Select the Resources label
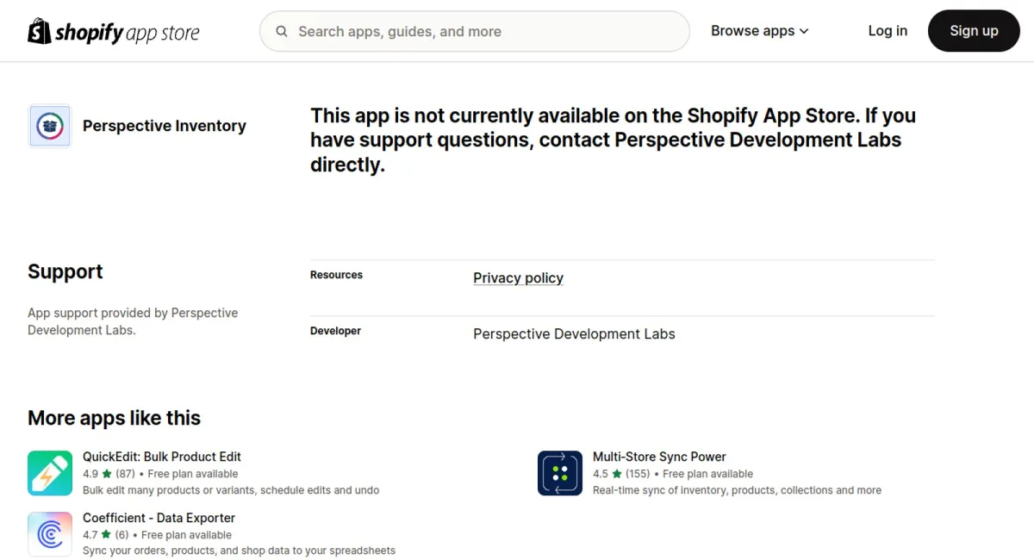1034x560 pixels. click(x=336, y=275)
